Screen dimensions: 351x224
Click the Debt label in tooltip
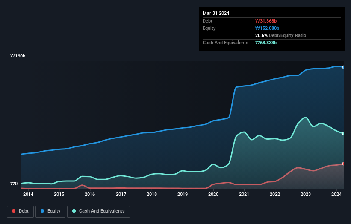[x=207, y=21]
